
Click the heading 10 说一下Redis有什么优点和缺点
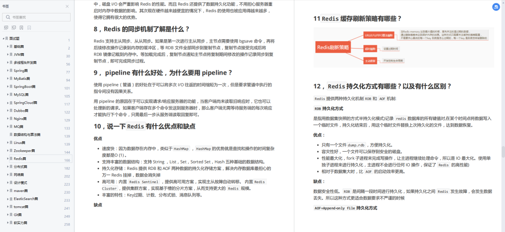point(144,127)
